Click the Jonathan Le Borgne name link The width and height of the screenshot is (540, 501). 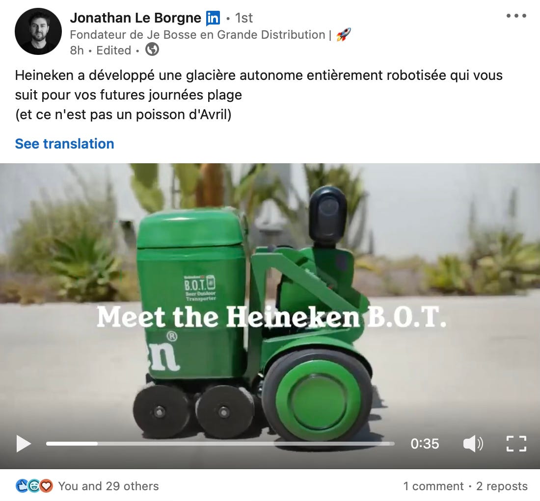tap(135, 18)
